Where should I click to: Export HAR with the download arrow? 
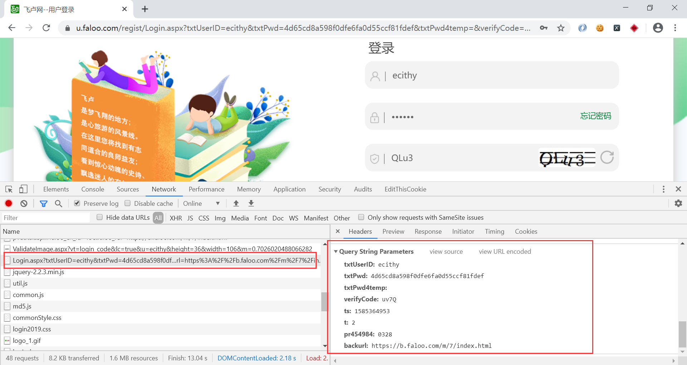coord(251,203)
